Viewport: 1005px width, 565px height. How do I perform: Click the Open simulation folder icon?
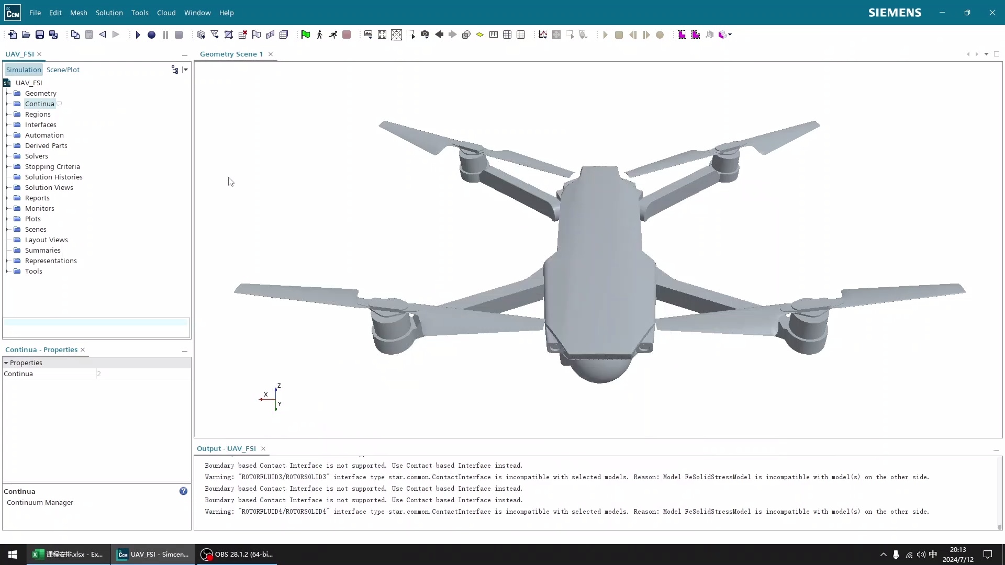pos(26,35)
